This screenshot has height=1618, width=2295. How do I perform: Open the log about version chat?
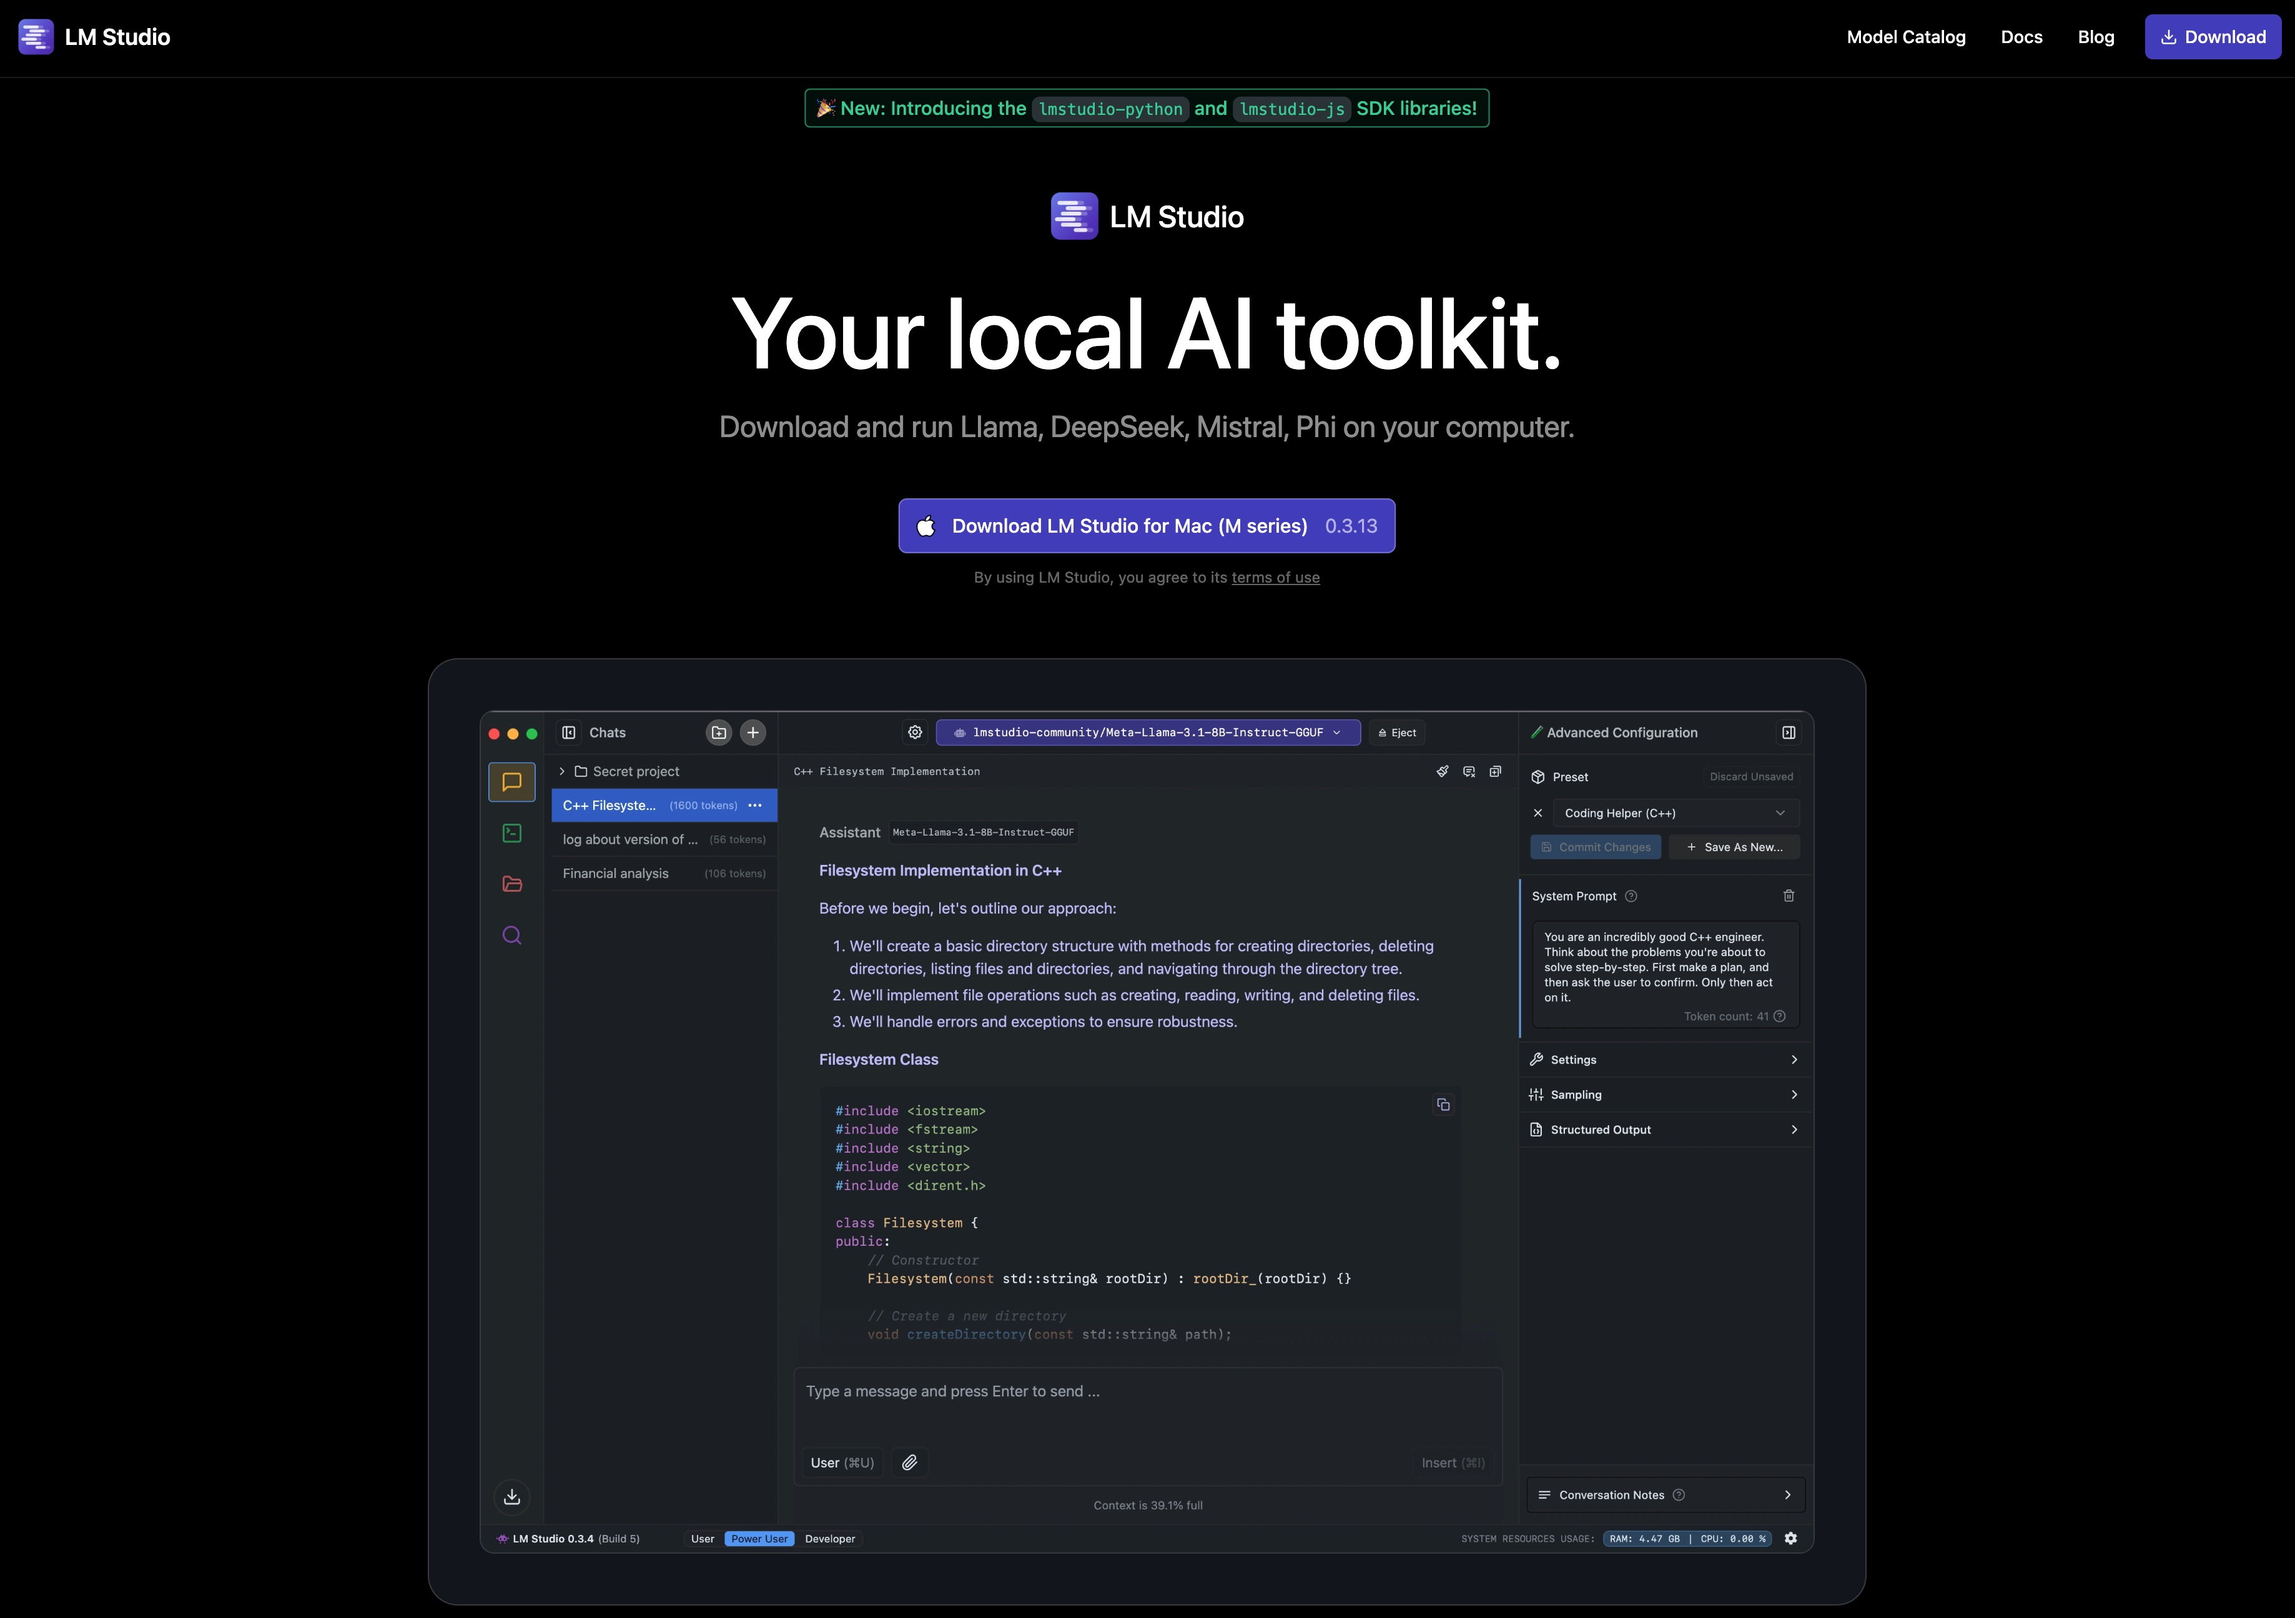(664, 839)
